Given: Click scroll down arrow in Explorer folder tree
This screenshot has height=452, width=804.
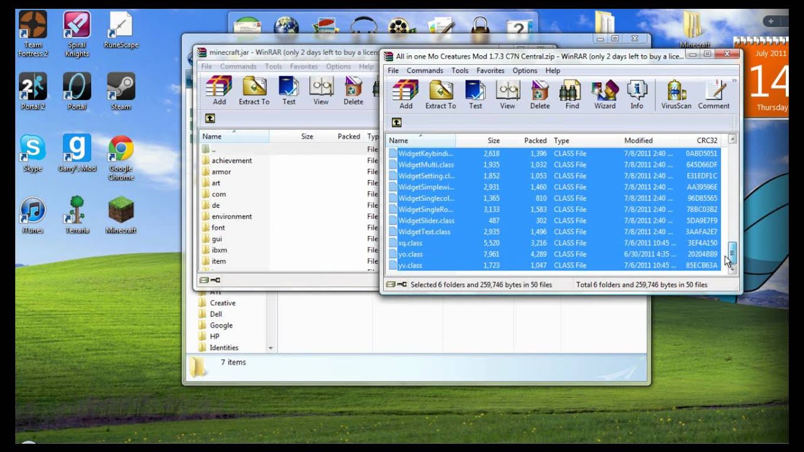Looking at the screenshot, I should (271, 348).
